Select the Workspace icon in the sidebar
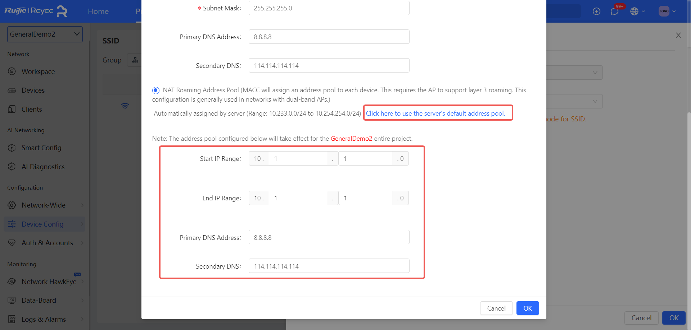 (x=12, y=71)
